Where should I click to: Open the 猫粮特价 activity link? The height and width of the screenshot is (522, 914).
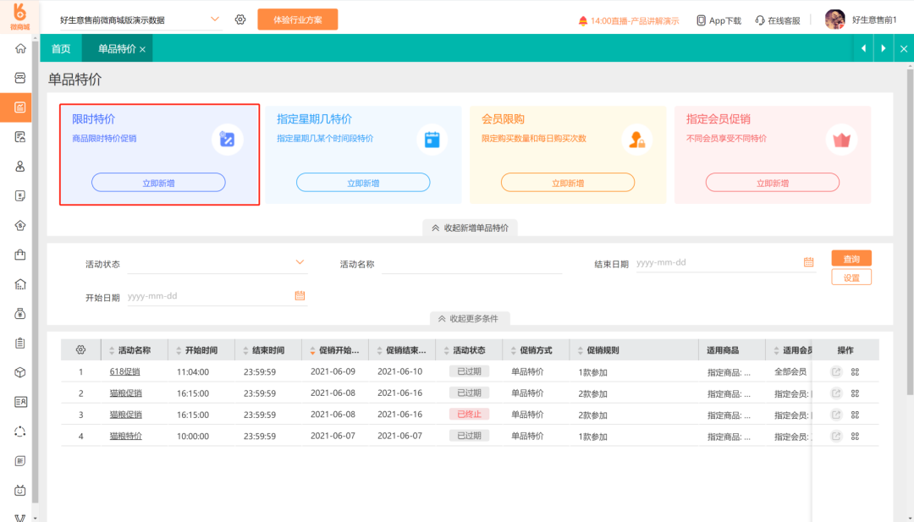126,436
